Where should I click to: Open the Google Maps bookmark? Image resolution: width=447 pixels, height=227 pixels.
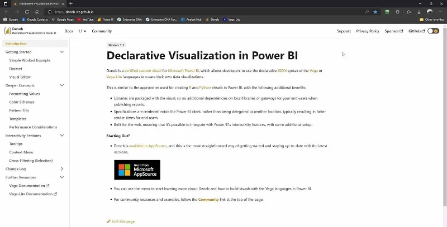click(63, 20)
